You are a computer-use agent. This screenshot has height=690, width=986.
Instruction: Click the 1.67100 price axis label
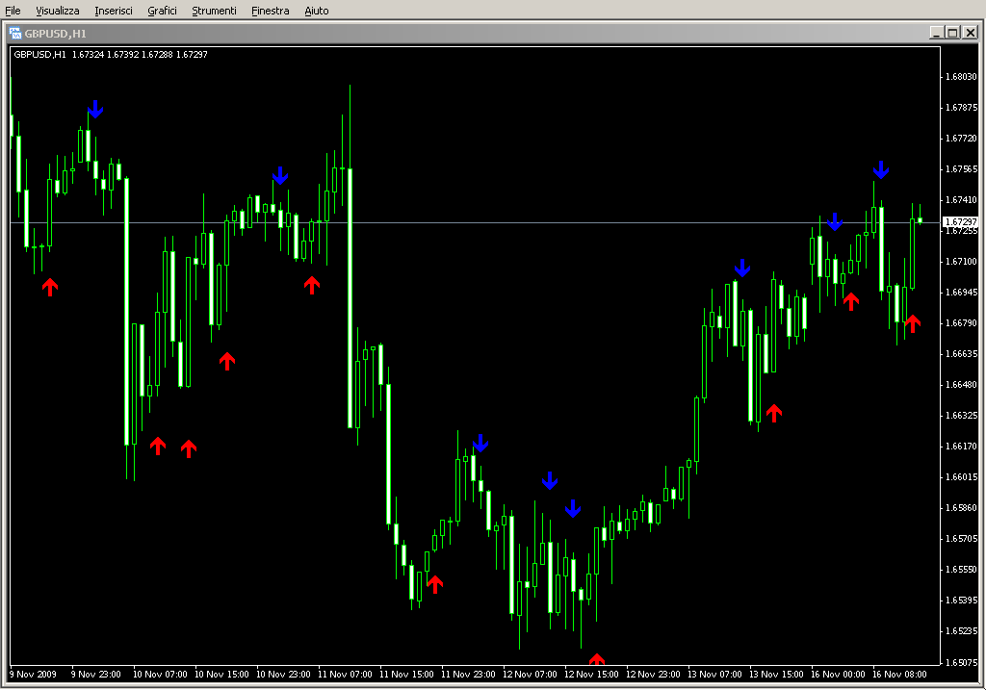962,262
